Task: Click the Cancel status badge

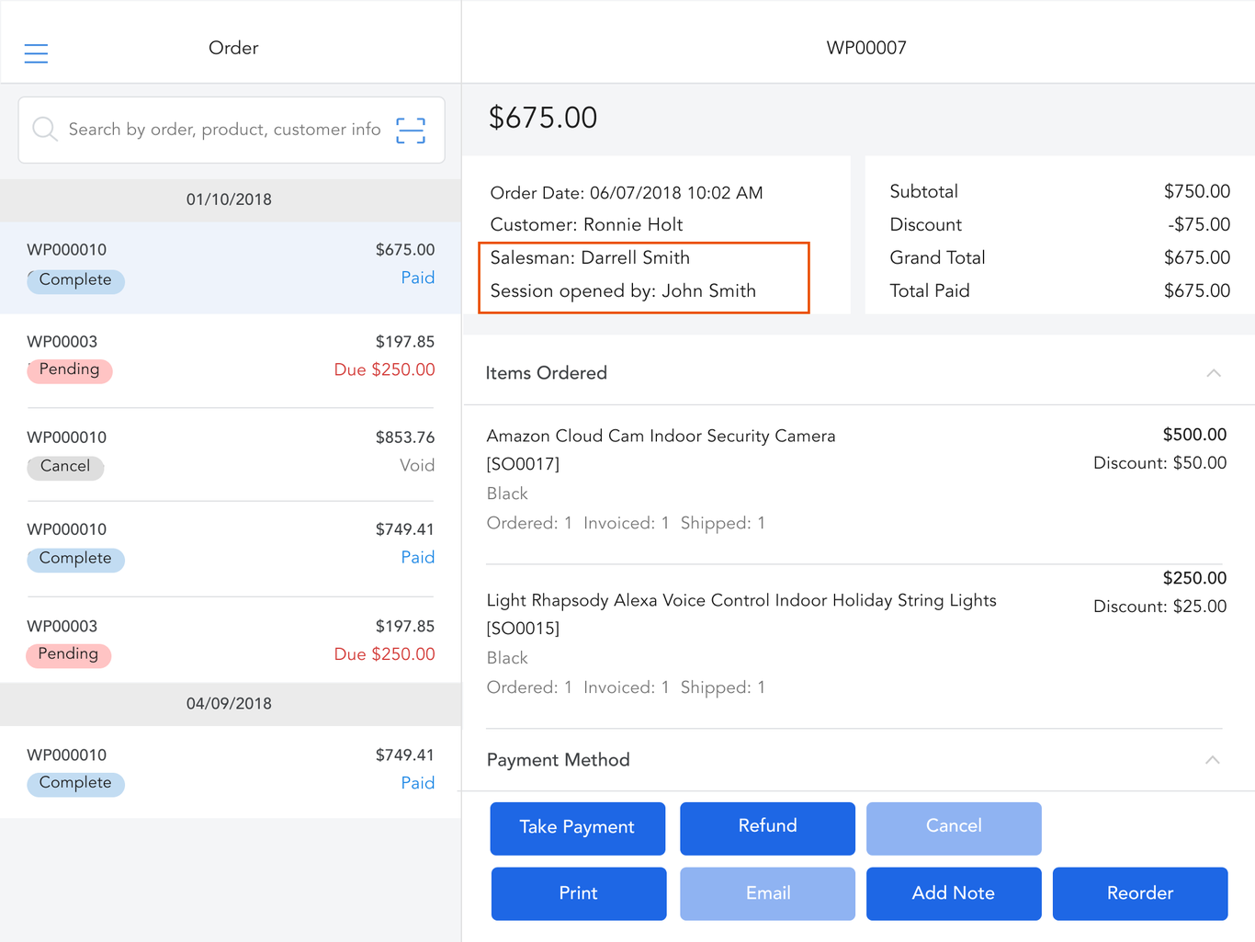Action: tap(65, 467)
